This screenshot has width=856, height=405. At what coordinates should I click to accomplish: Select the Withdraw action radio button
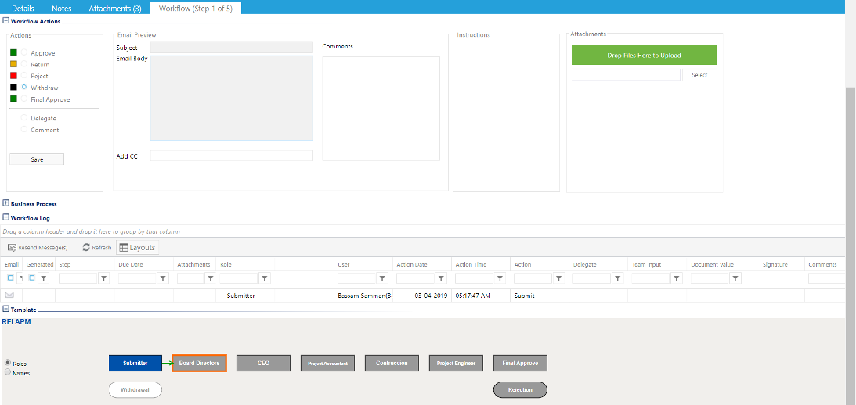point(24,88)
